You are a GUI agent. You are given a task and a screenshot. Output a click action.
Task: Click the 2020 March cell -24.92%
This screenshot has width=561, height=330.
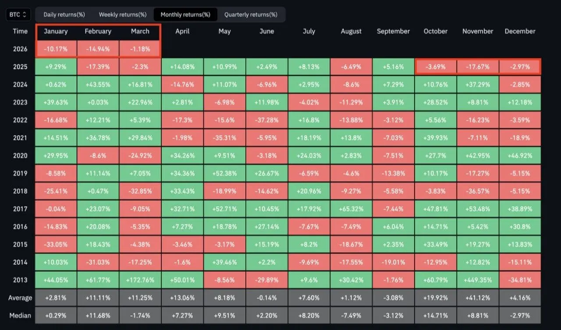(140, 156)
